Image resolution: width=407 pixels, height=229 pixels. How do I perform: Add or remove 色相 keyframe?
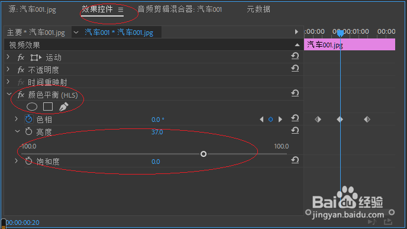(270, 119)
